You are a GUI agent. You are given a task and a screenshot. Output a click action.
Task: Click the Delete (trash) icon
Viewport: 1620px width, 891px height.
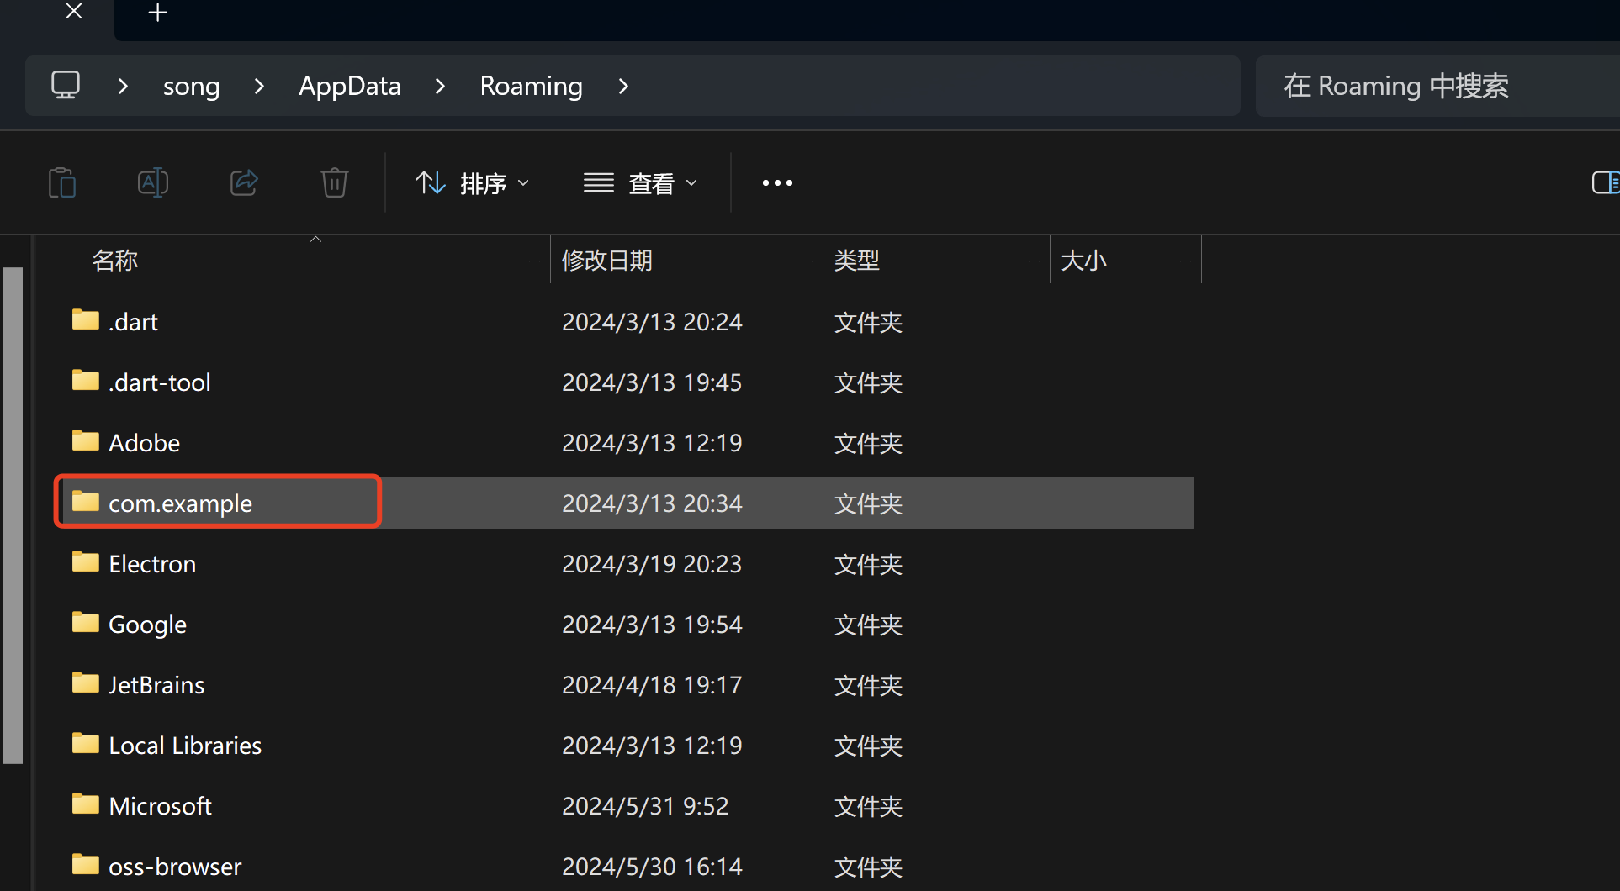click(334, 182)
